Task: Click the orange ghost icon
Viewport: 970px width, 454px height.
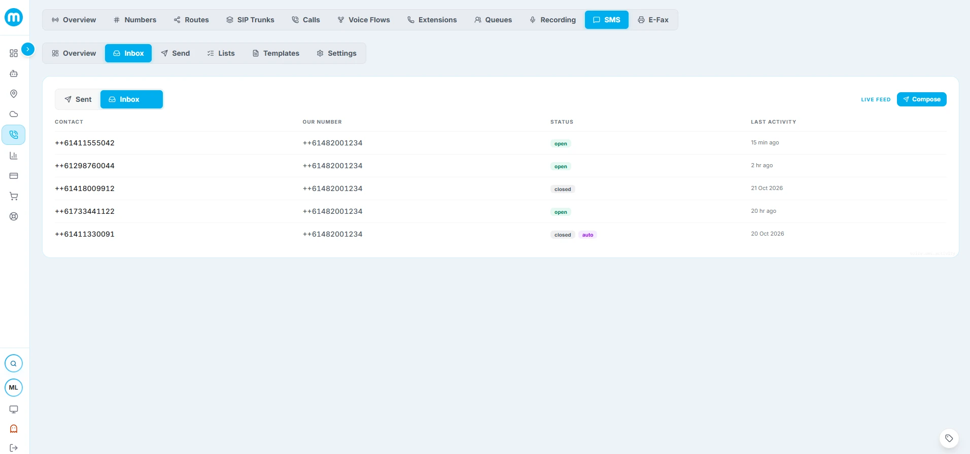Action: coord(14,429)
